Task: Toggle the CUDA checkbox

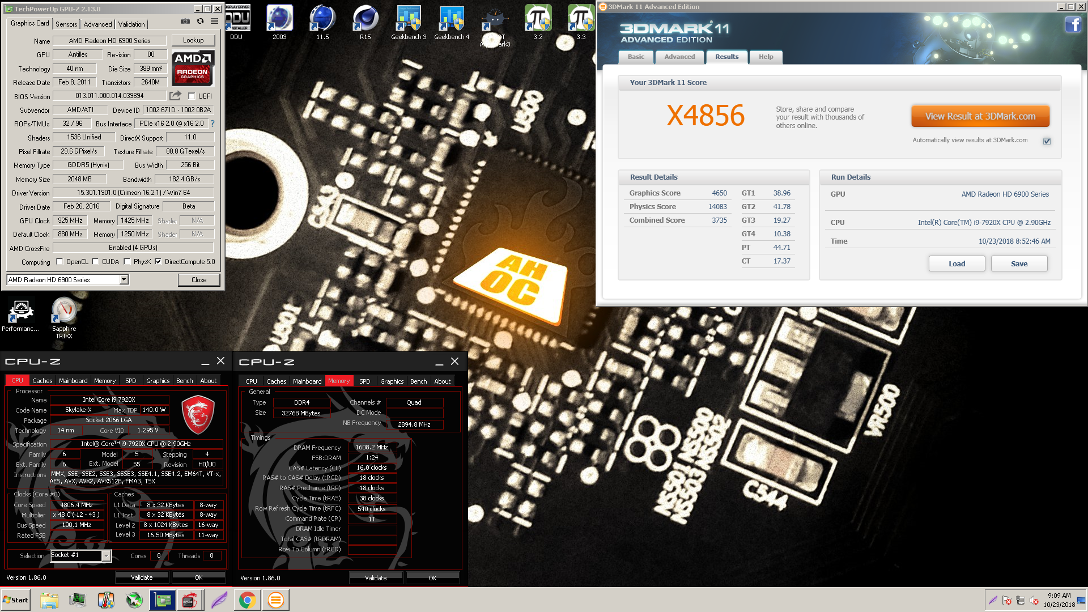Action: pos(95,262)
